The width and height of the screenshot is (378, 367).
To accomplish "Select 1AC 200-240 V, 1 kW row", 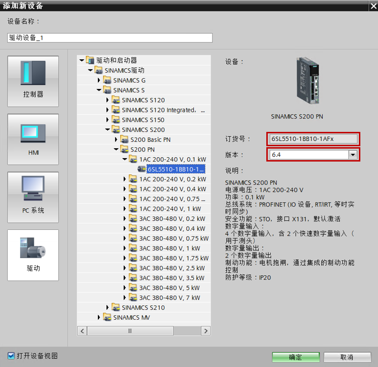I will coord(144,209).
